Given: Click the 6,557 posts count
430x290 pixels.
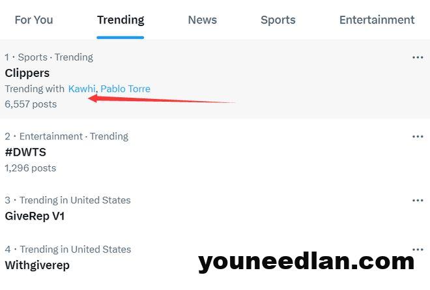Looking at the screenshot, I should tap(31, 104).
